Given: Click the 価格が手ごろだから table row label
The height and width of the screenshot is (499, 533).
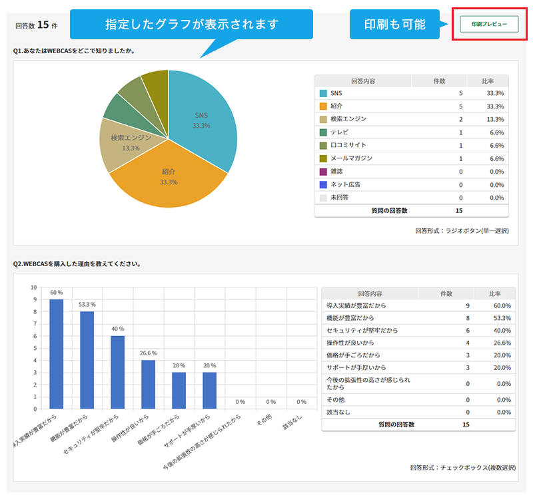Looking at the screenshot, I should (353, 355).
